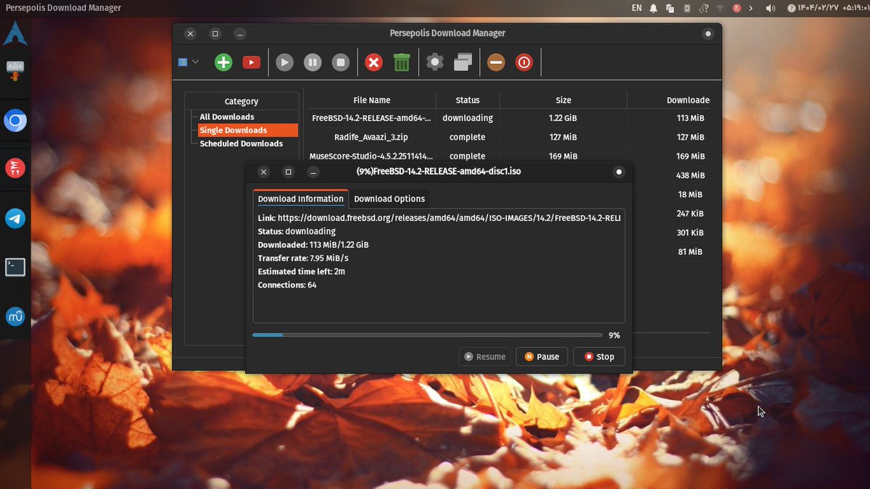Minimize to tray with the stacked windows icon
The image size is (870, 489).
click(463, 62)
